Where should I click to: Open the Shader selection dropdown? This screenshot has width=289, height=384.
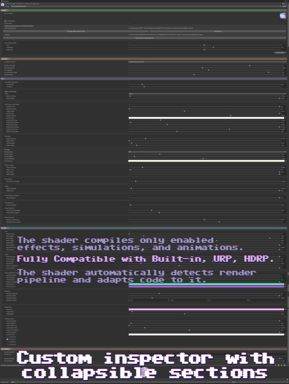point(146,6)
